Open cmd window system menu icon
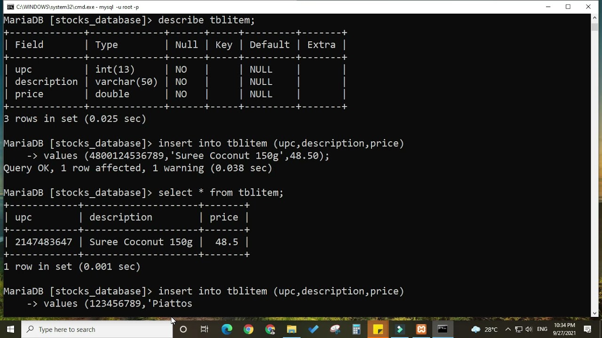 pos(10,7)
